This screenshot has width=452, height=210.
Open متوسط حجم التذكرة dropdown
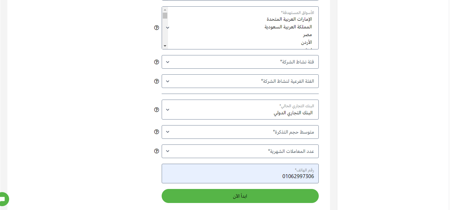[240, 132]
